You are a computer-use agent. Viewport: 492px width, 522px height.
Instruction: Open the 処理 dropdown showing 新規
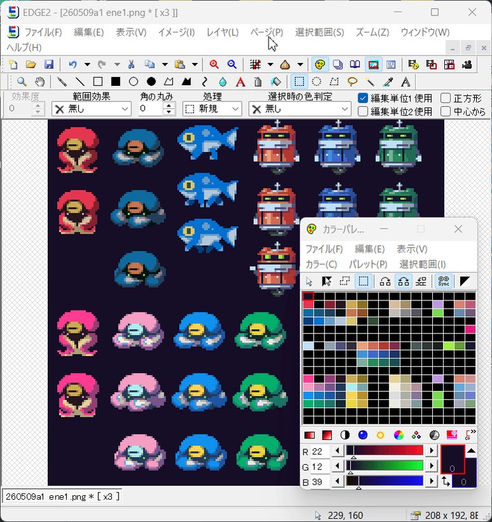coord(212,109)
